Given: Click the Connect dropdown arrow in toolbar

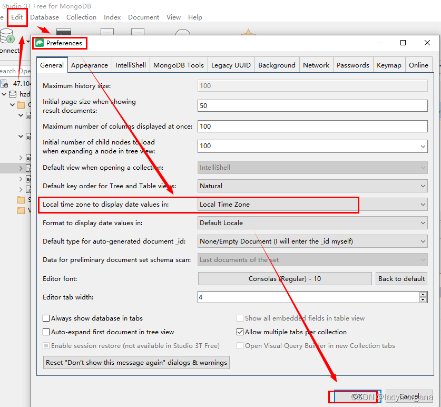Looking at the screenshot, I should pyautogui.click(x=28, y=42).
